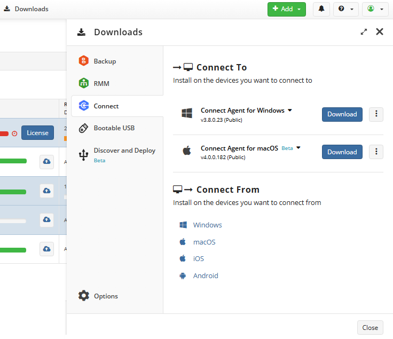Click Apple icon beside macOS link
This screenshot has width=393, height=339.
[183, 242]
